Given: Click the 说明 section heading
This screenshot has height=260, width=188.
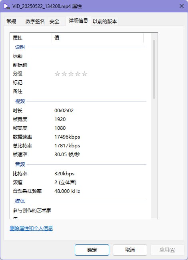Looking at the screenshot, I should [20, 47].
